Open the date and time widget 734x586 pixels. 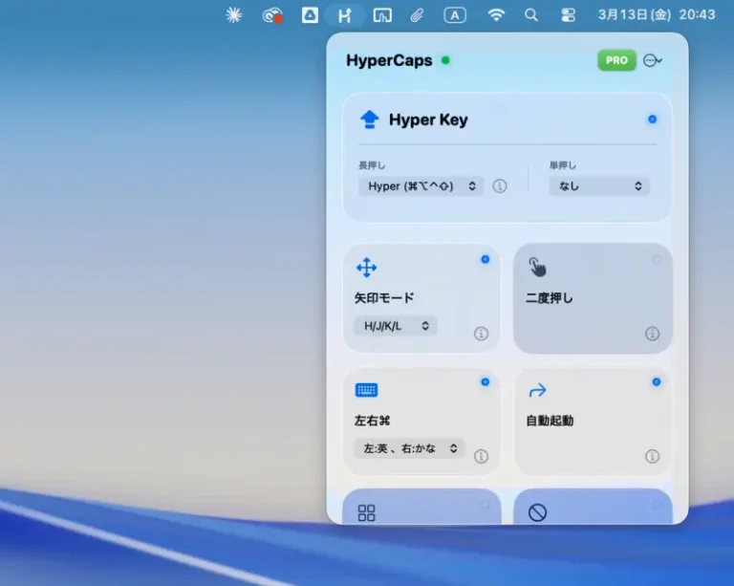(657, 15)
